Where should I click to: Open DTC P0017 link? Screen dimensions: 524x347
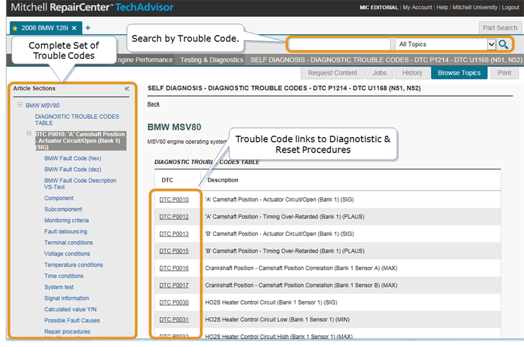(174, 286)
